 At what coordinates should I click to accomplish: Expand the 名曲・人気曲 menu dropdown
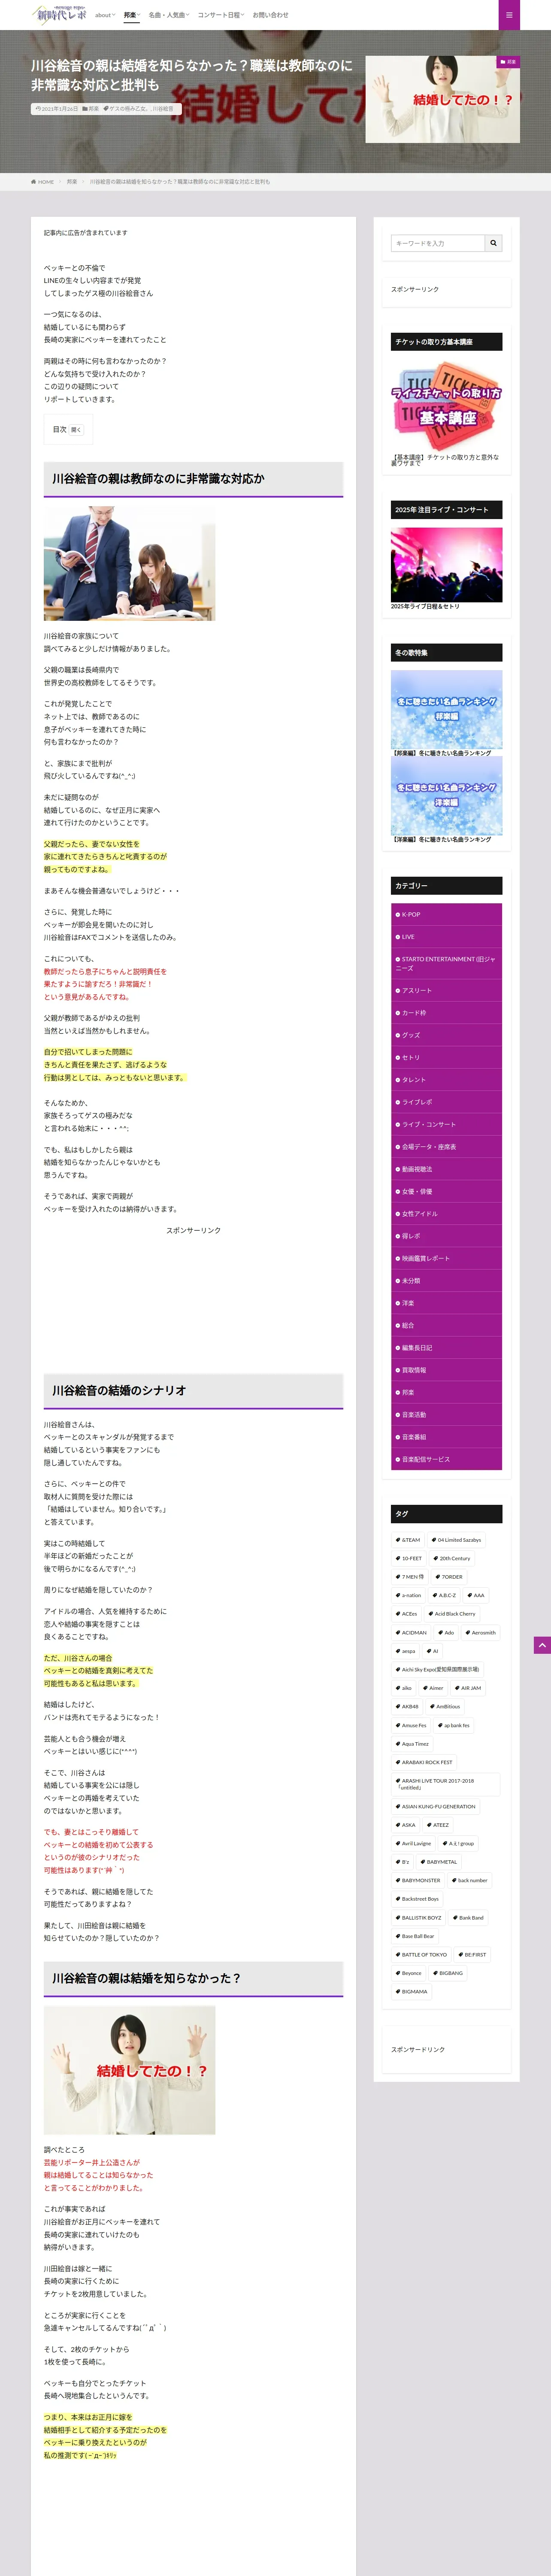pos(168,15)
